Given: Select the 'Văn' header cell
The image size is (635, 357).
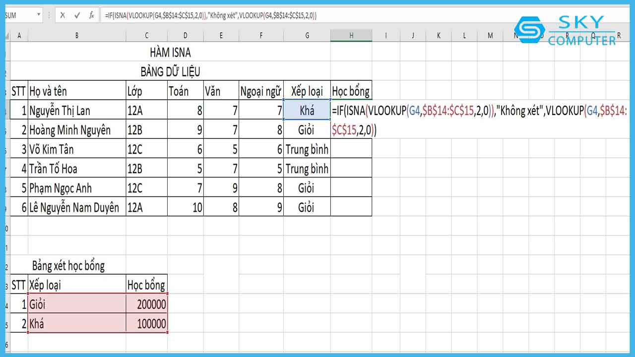Looking at the screenshot, I should coord(221,91).
